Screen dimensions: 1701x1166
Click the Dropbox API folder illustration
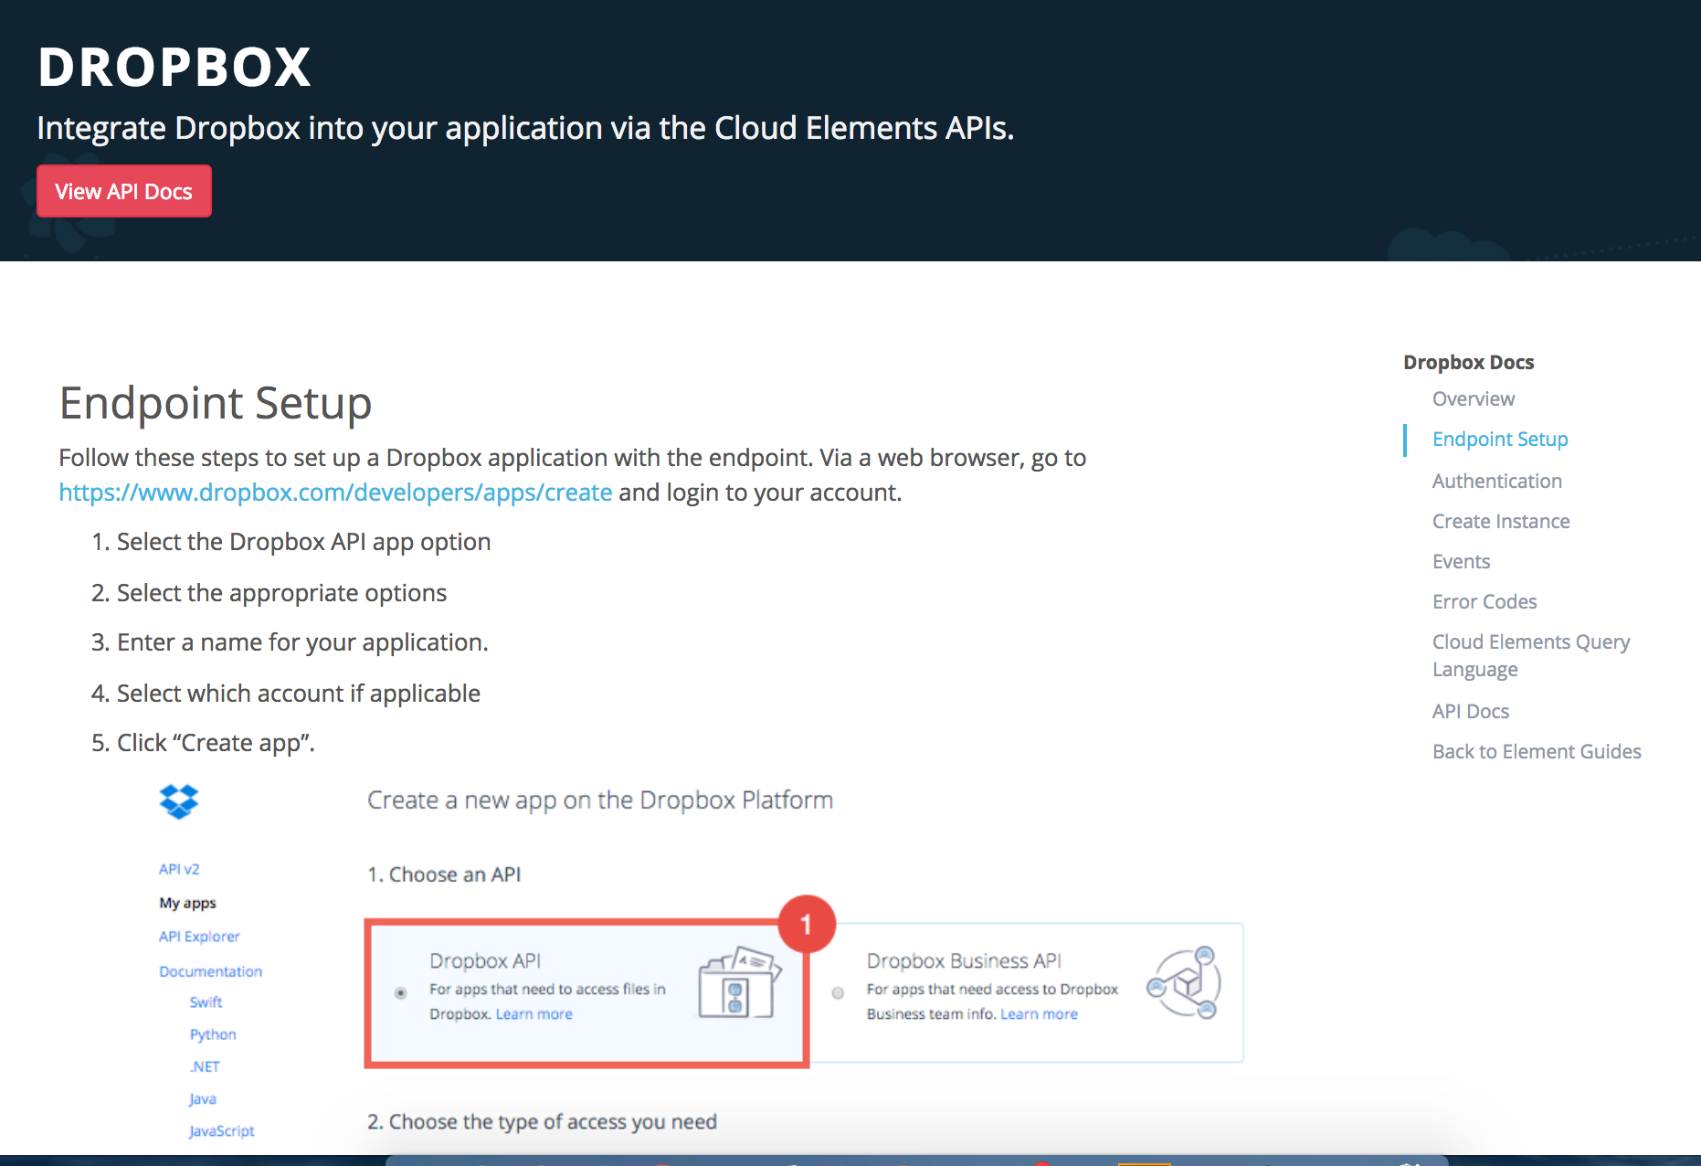pos(740,982)
